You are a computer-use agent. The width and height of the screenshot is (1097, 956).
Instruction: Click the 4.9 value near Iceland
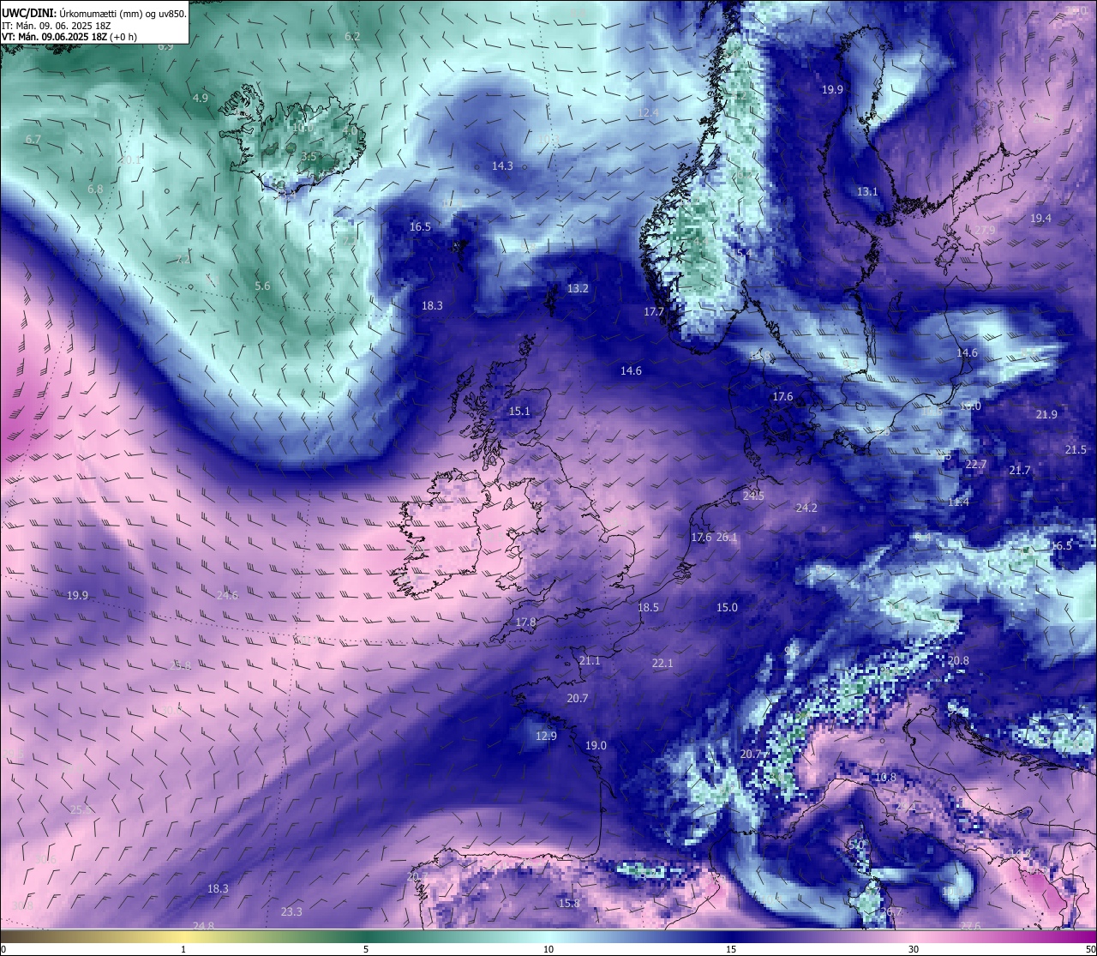pos(200,98)
